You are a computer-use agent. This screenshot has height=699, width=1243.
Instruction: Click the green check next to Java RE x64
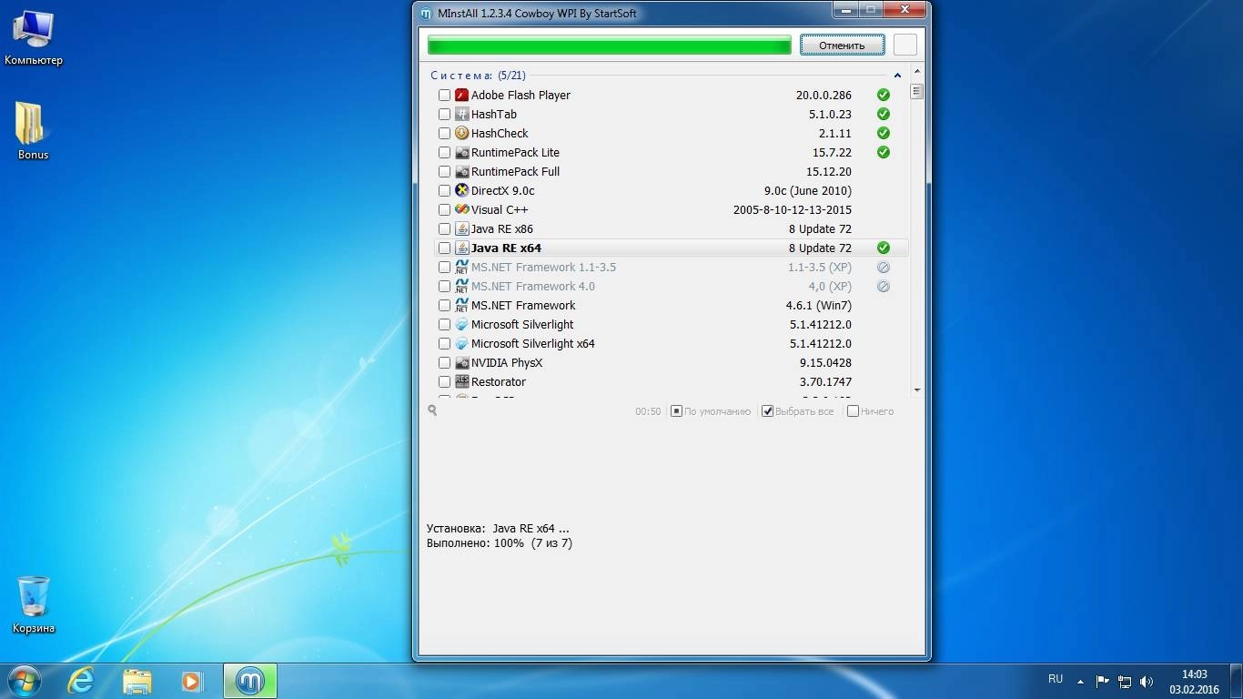pyautogui.click(x=883, y=248)
